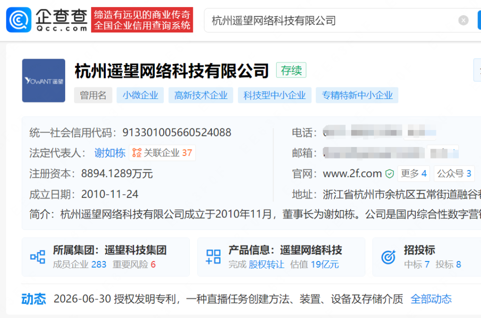Screen dimensions: 481x318
Task: Click the group structure icon
Action: click(x=38, y=257)
